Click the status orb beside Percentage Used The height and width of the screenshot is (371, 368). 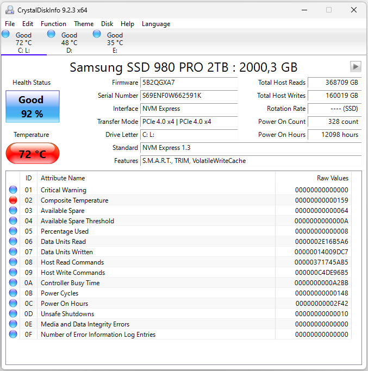(13, 231)
